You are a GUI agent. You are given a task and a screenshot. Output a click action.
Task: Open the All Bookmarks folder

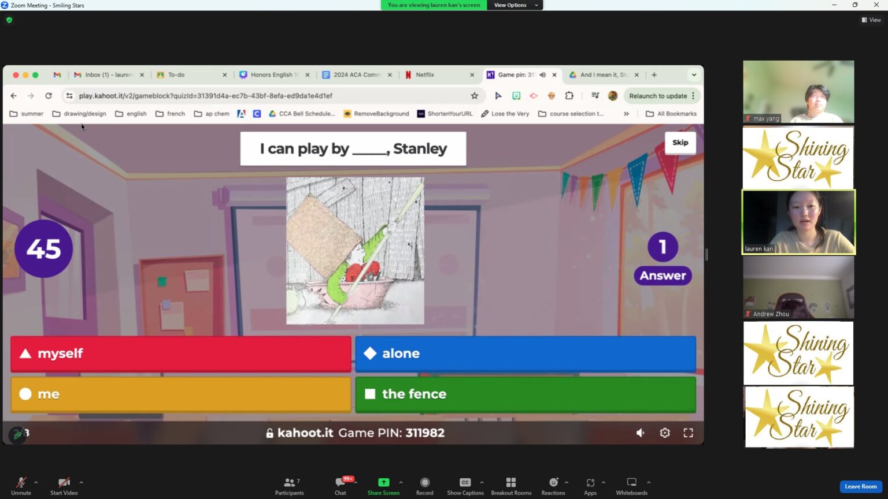[x=671, y=114]
